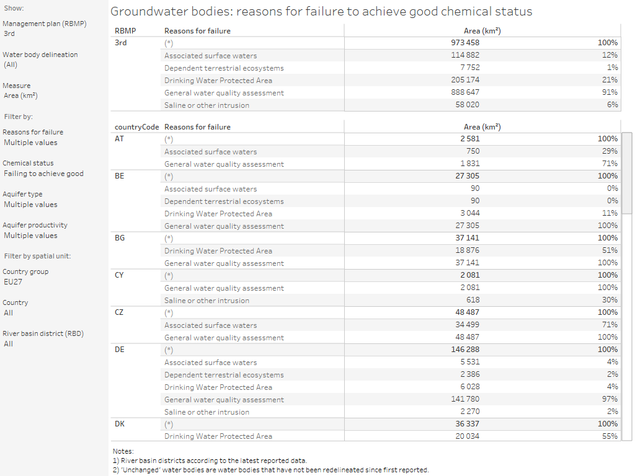Select the 91% percentage in RBMP table

[x=610, y=92]
